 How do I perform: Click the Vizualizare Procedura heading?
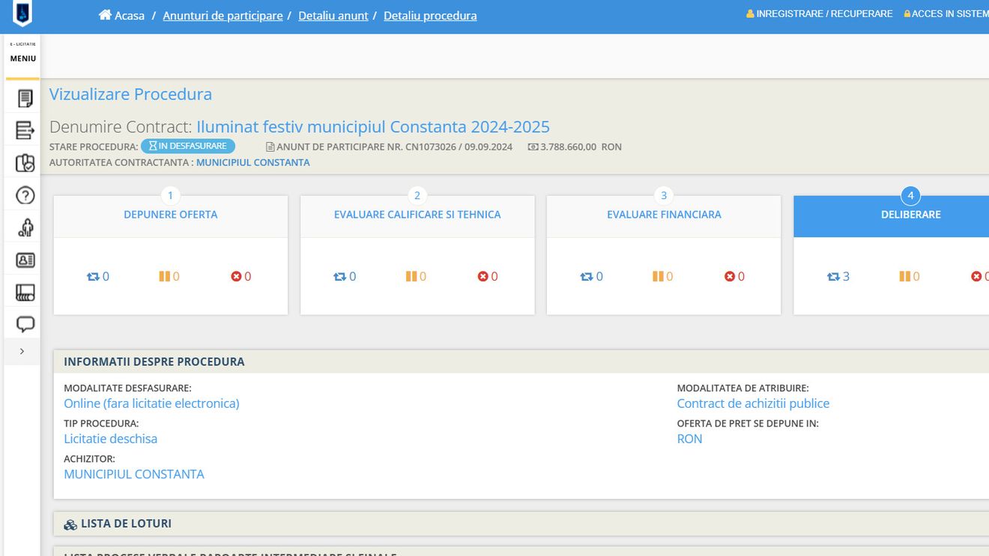[130, 94]
